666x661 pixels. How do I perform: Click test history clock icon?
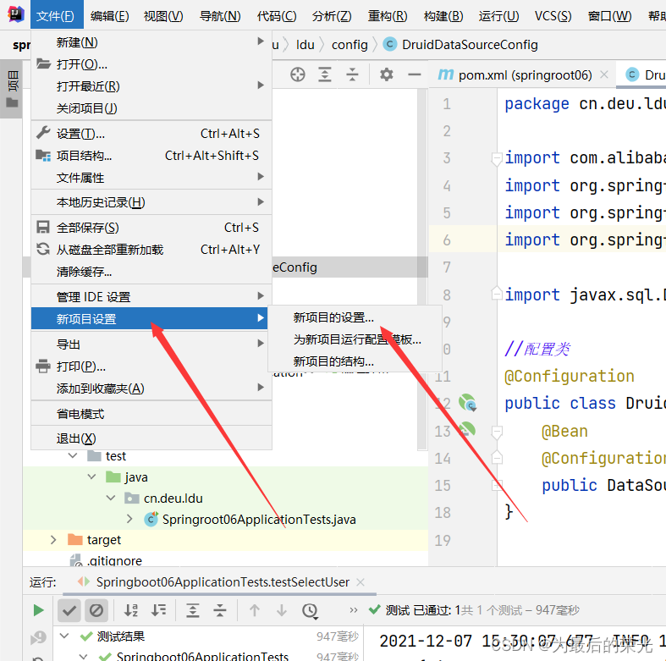click(310, 611)
